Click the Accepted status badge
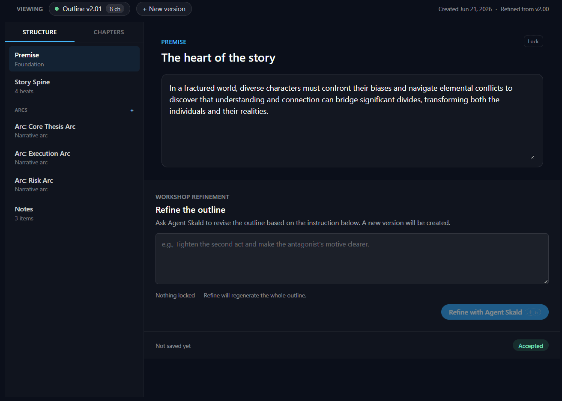The image size is (562, 401). (531, 346)
